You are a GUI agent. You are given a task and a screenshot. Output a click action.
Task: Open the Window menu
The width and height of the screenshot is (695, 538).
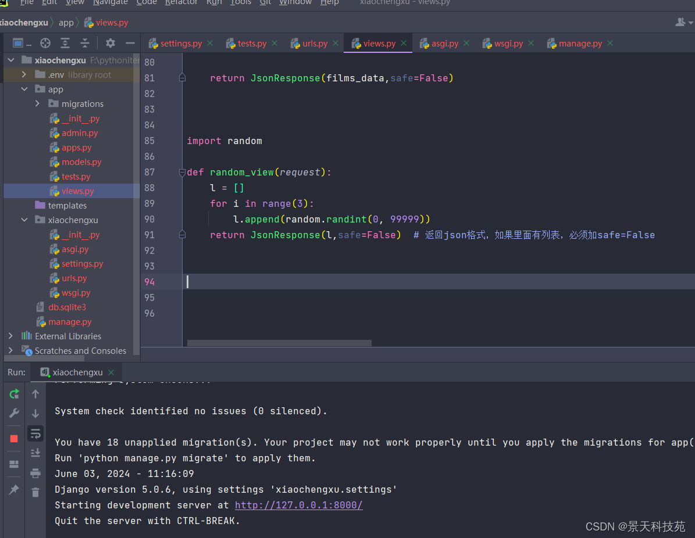pos(295,3)
